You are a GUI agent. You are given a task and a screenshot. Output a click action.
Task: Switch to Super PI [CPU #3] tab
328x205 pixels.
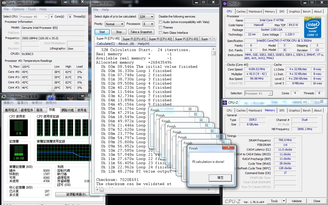click(187, 39)
